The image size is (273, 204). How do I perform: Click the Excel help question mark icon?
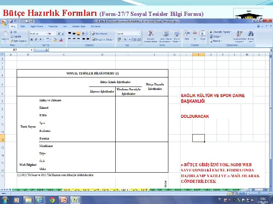(258, 26)
